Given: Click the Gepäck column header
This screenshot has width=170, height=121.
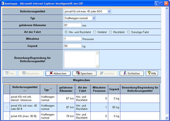Looking at the screenshot, I should click(114, 89).
